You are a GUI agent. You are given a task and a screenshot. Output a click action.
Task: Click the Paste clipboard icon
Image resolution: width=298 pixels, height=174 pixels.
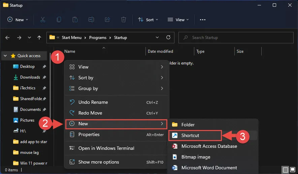click(75, 20)
